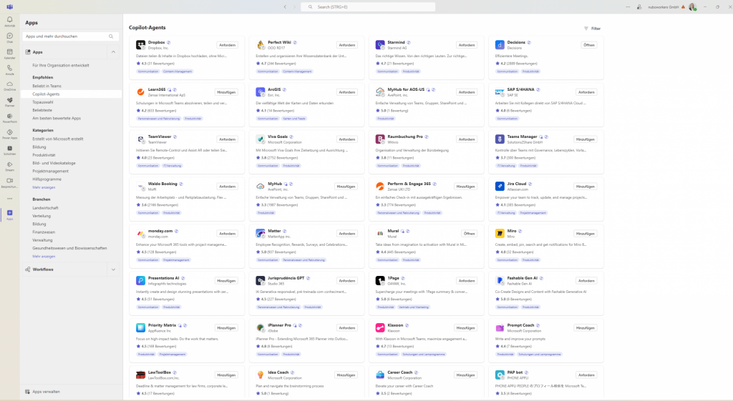Image resolution: width=733 pixels, height=401 pixels.
Task: Click the Teams Manager app logo
Action: (x=500, y=139)
